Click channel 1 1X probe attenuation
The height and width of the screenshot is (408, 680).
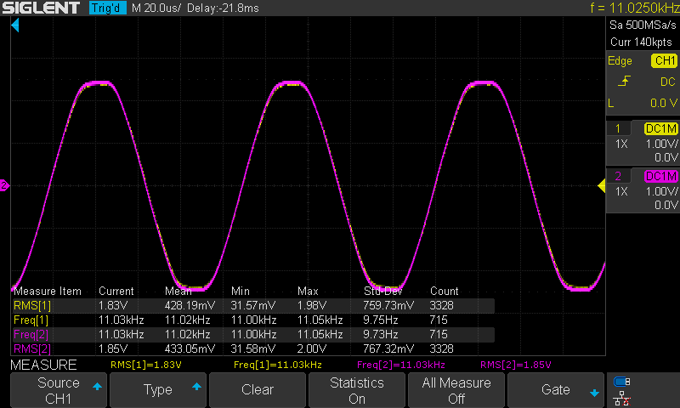[x=621, y=144]
